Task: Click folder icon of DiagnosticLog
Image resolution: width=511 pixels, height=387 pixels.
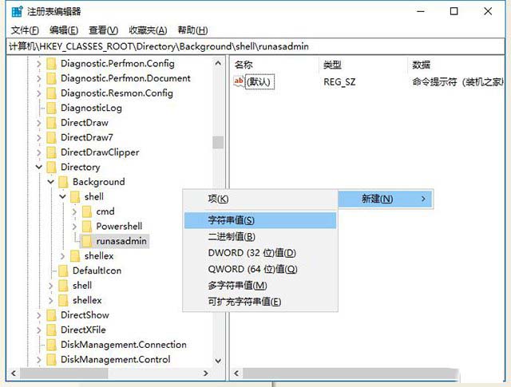Action: 51,108
